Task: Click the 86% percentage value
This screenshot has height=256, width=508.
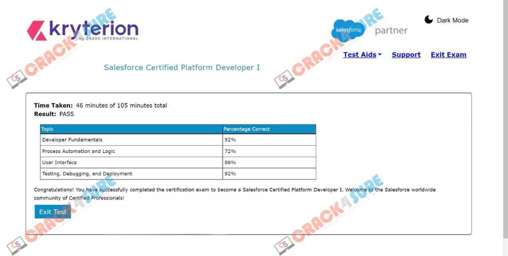Action: [x=230, y=162]
